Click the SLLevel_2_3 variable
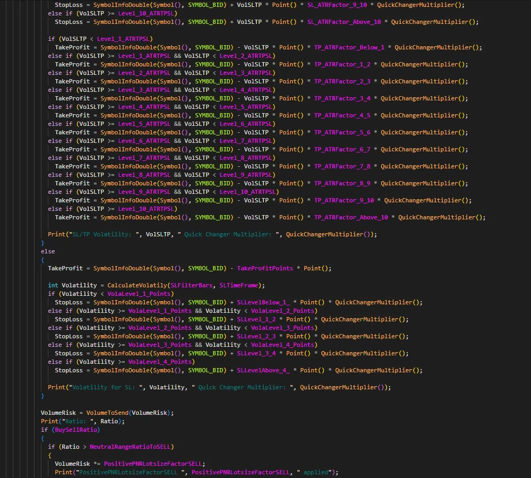Screen dimensions: 531x478 pyautogui.click(x=256, y=336)
